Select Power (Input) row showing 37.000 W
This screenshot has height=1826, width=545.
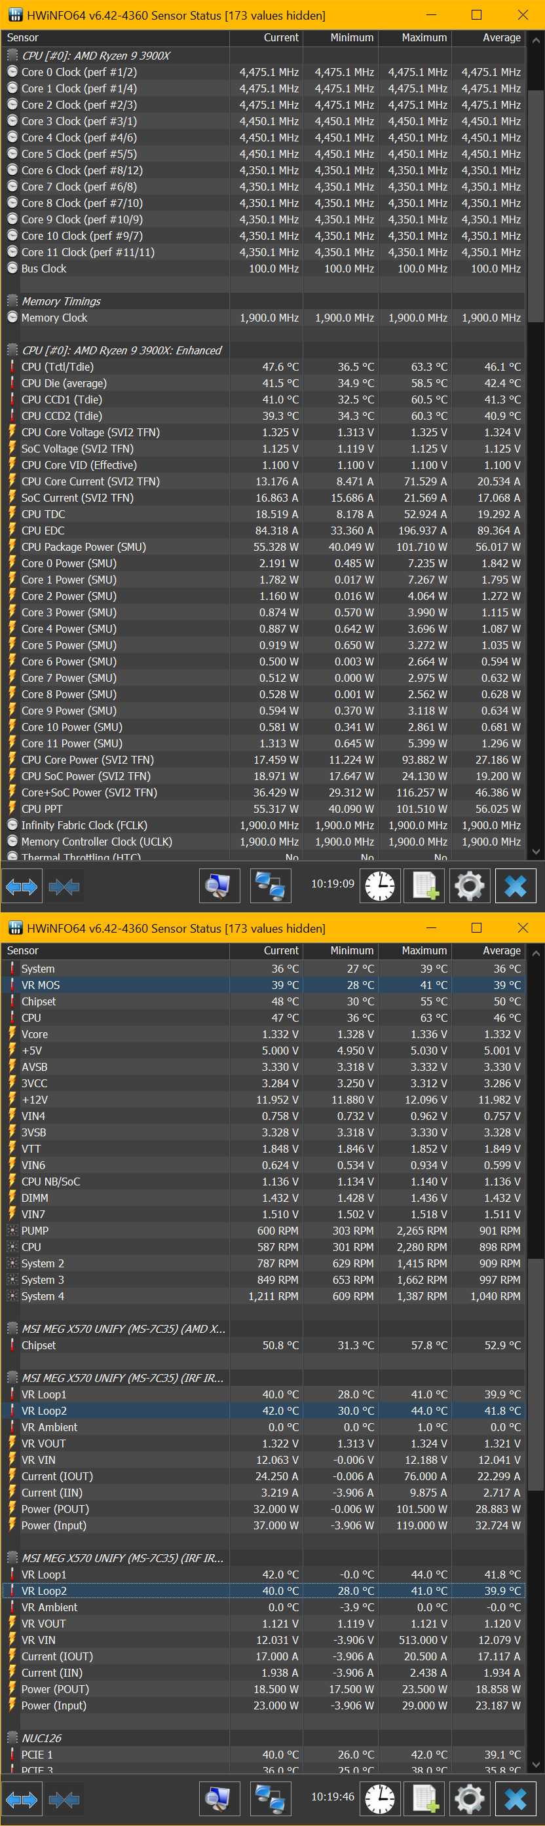pos(263,1525)
